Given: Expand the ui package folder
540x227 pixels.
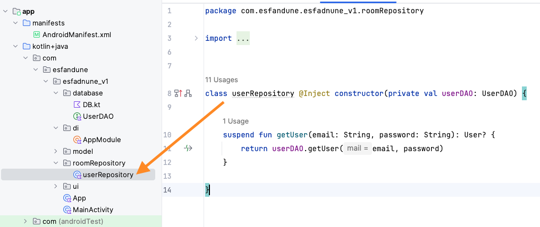Looking at the screenshot, I should tap(56, 187).
